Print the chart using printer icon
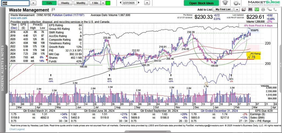This screenshot has height=133, width=282. 263,9
